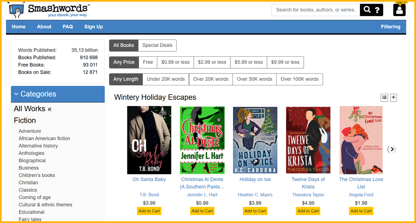Add Oh Santa Baby to cart
Screen dimensions: 416x223
click(x=149, y=211)
